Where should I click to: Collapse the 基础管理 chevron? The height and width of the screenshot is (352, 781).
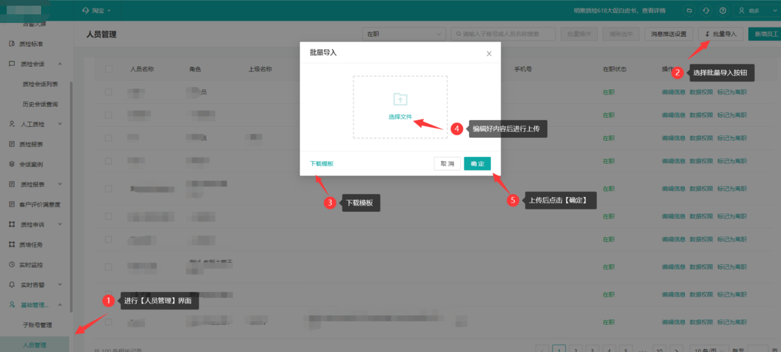tap(60, 304)
